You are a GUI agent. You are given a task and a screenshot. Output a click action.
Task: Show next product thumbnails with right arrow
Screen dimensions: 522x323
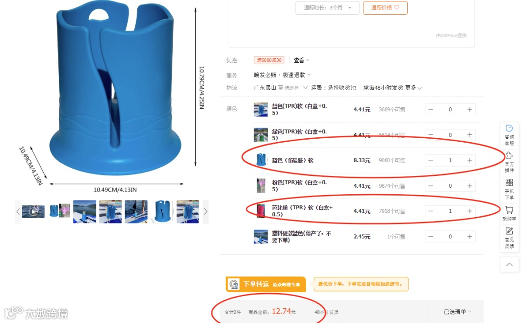206,212
